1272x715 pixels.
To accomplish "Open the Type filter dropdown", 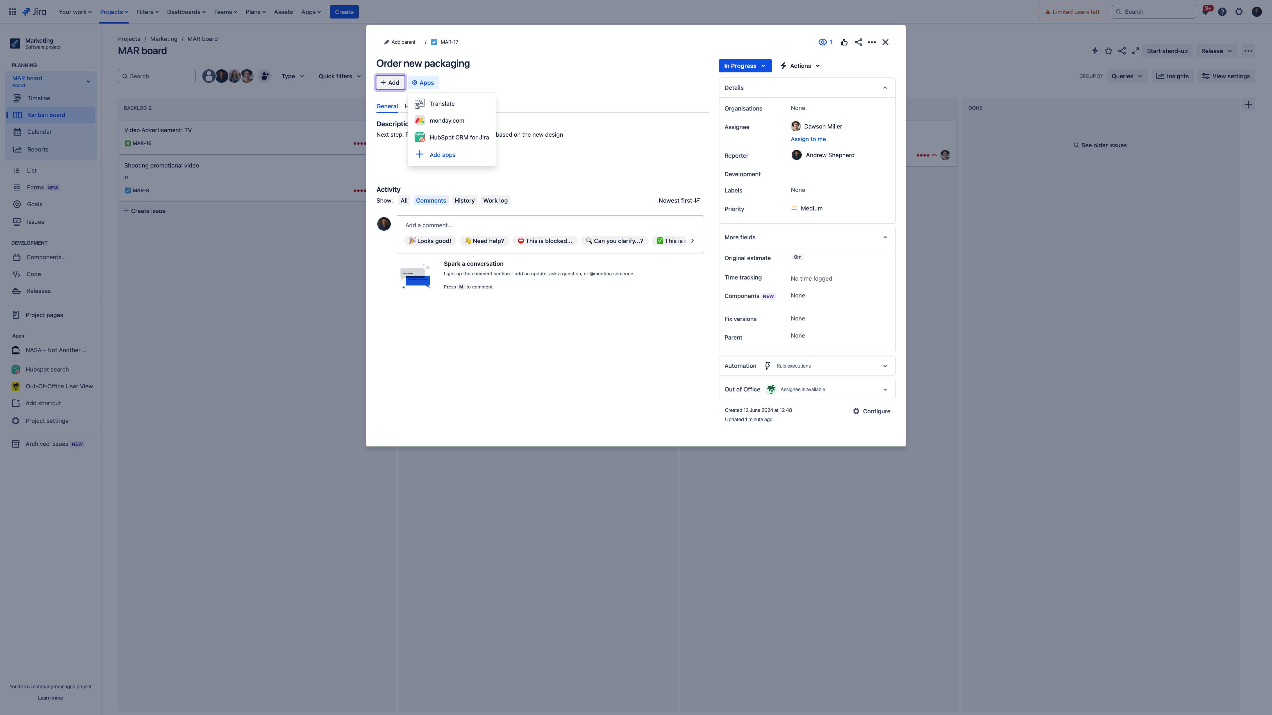I will coord(292,76).
